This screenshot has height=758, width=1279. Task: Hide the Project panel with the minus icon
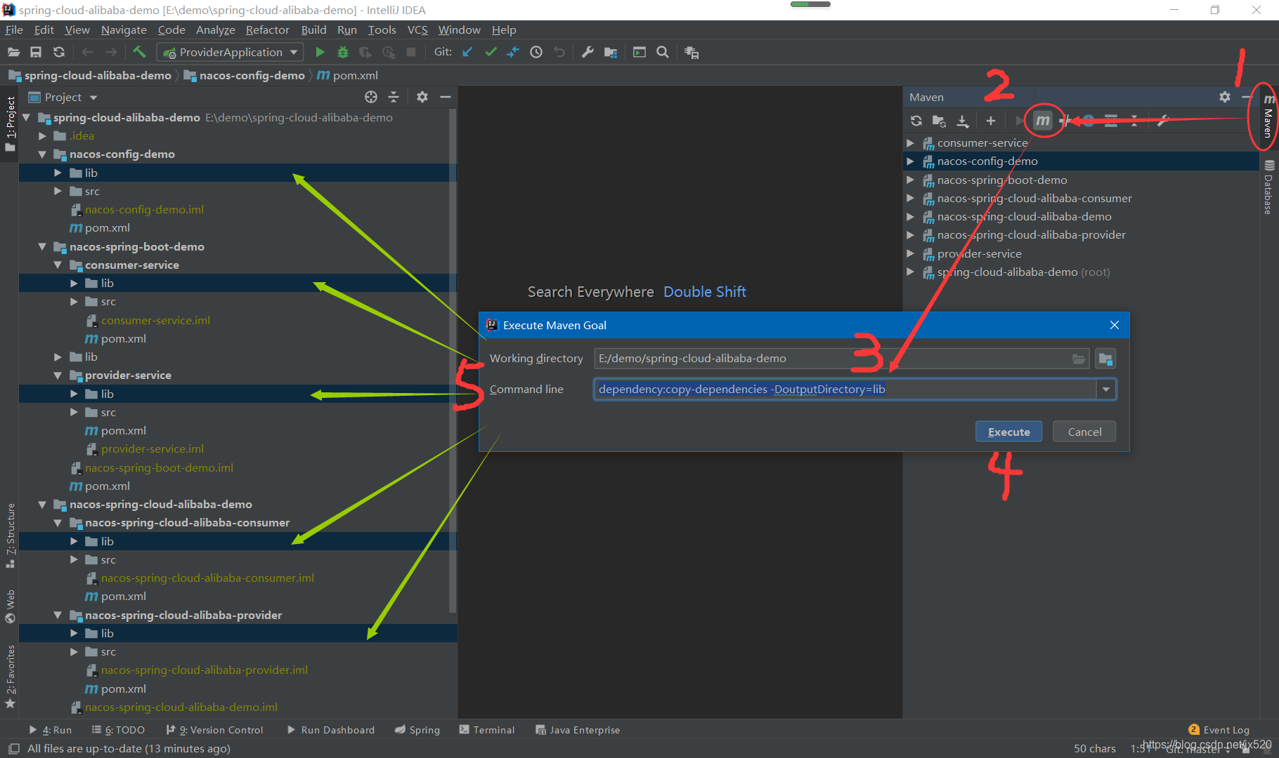pos(446,97)
